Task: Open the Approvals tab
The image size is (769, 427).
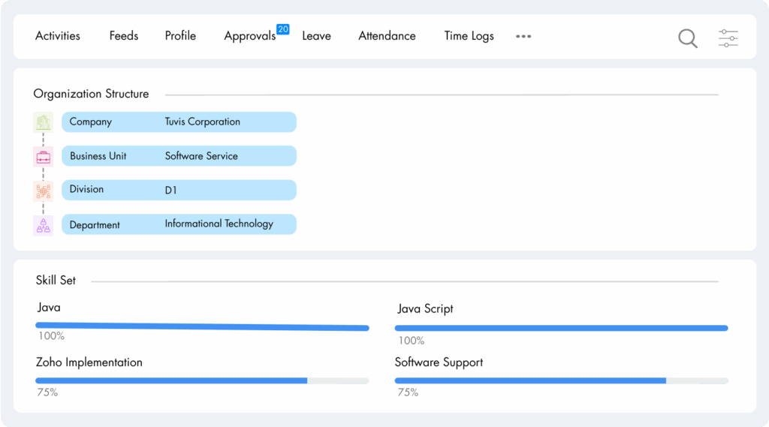Action: coord(249,36)
